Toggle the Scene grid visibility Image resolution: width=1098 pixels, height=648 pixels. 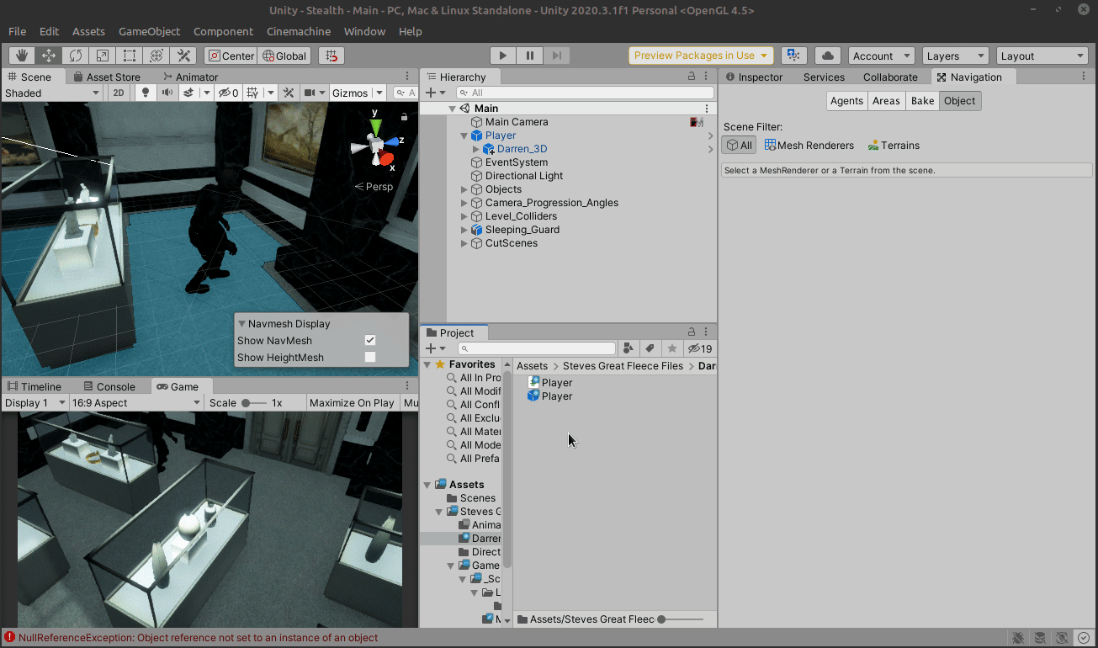pyautogui.click(x=253, y=93)
